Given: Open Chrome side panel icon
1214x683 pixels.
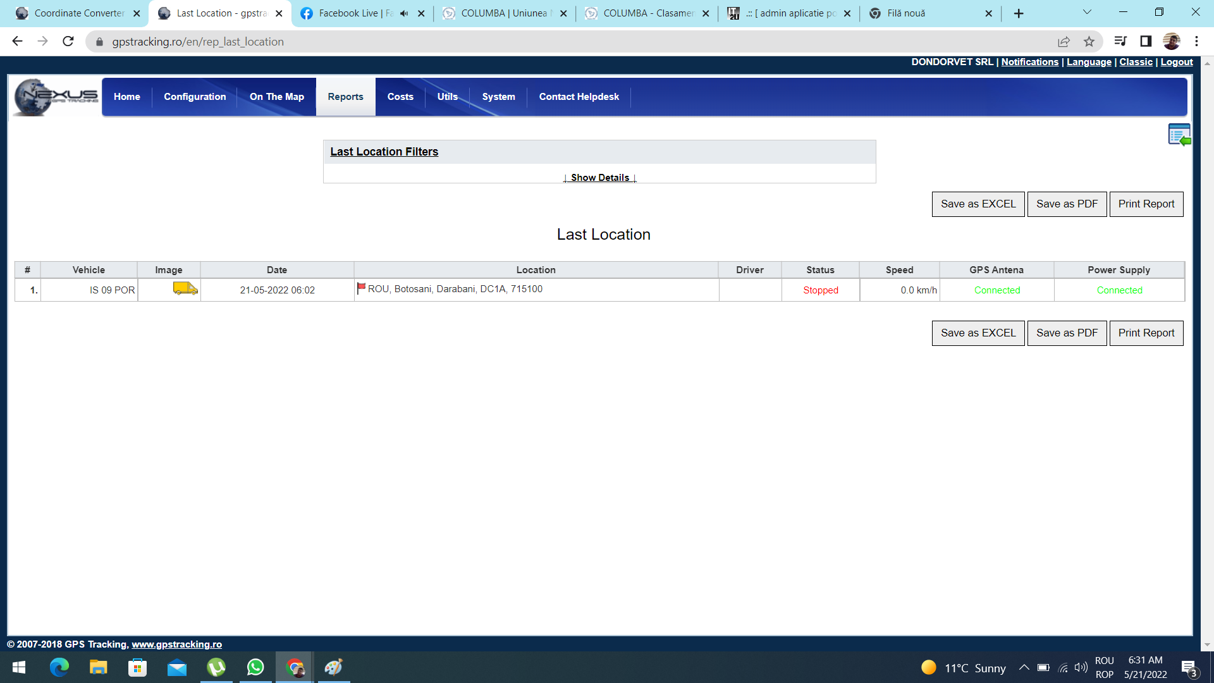Looking at the screenshot, I should 1146,42.
